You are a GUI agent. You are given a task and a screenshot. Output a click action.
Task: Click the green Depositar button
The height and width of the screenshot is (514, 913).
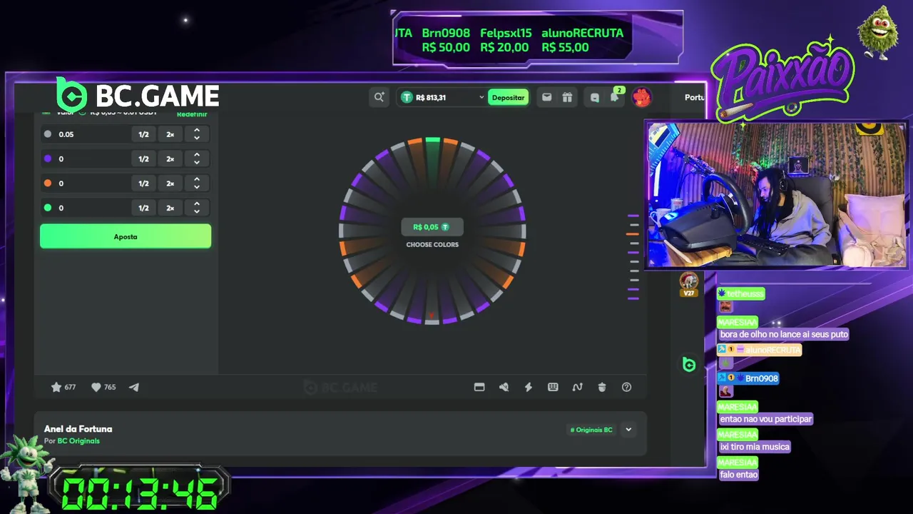click(x=508, y=97)
